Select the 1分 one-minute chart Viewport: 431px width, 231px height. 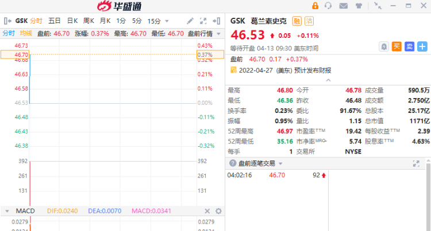[121, 21]
